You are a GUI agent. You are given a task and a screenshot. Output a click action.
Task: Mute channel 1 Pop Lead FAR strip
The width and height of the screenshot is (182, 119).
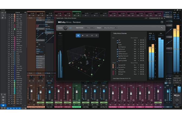click(x=30, y=81)
